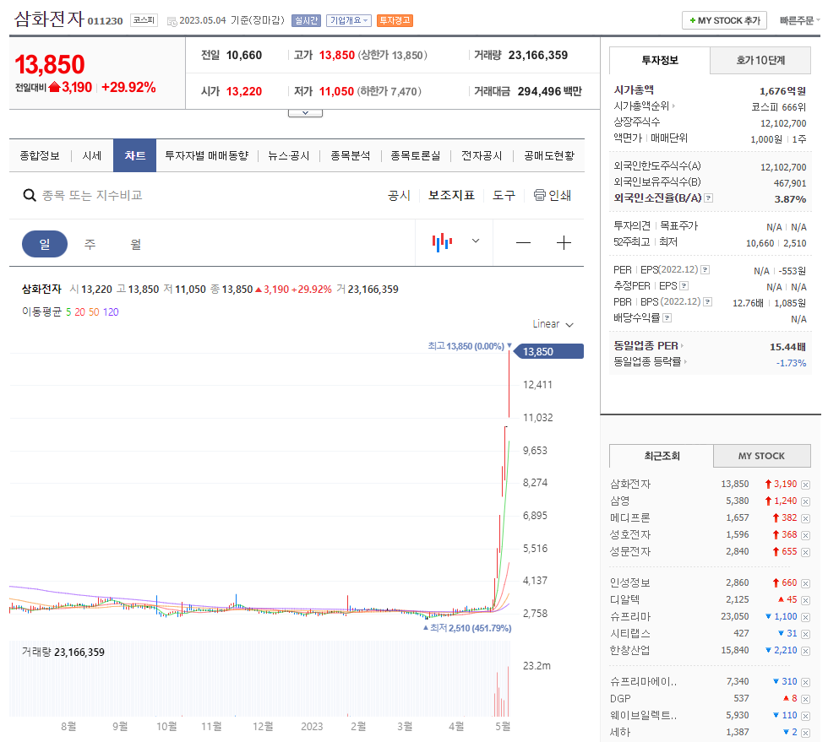This screenshot has width=828, height=742.
Task: Click the 투자경고 badge
Action: [395, 20]
